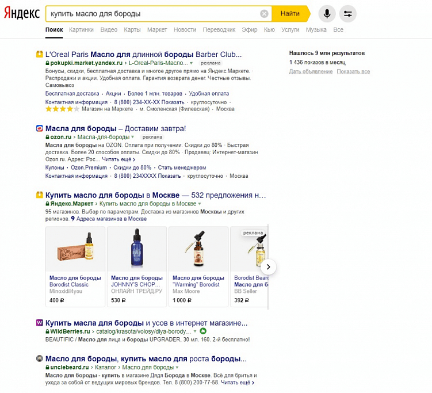Open Масла для бороды – Доставим завтра result
The height and width of the screenshot is (393, 432).
pyautogui.click(x=116, y=128)
